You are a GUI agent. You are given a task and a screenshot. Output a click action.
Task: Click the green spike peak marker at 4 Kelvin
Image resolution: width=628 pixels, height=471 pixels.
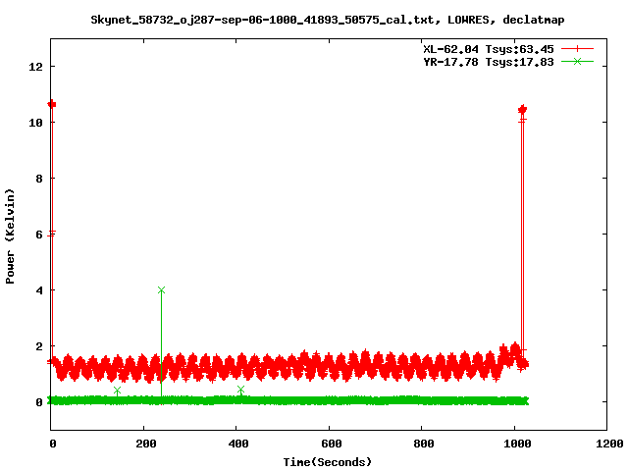[x=161, y=290]
